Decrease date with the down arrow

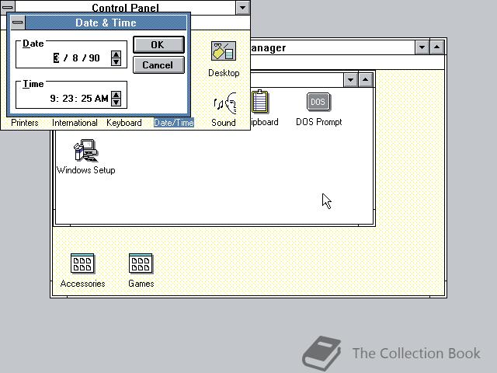click(116, 62)
